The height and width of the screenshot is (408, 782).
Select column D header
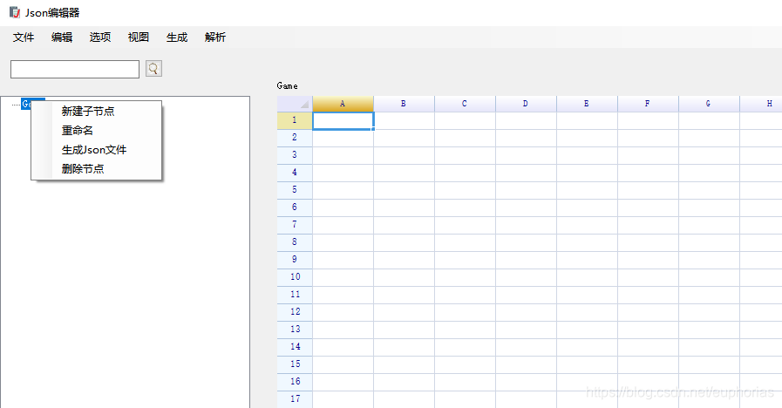click(x=526, y=104)
